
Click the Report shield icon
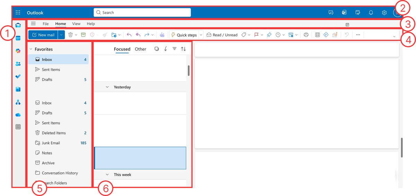[x=92, y=35]
